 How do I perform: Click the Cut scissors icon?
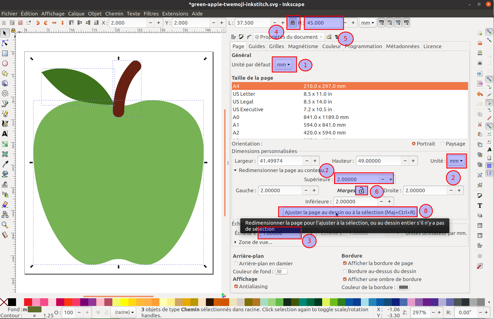click(480, 125)
